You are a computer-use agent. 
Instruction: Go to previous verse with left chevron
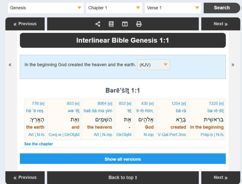[10, 64]
